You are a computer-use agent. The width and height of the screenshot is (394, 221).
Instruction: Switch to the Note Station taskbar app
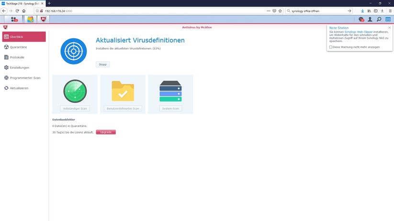30,19
